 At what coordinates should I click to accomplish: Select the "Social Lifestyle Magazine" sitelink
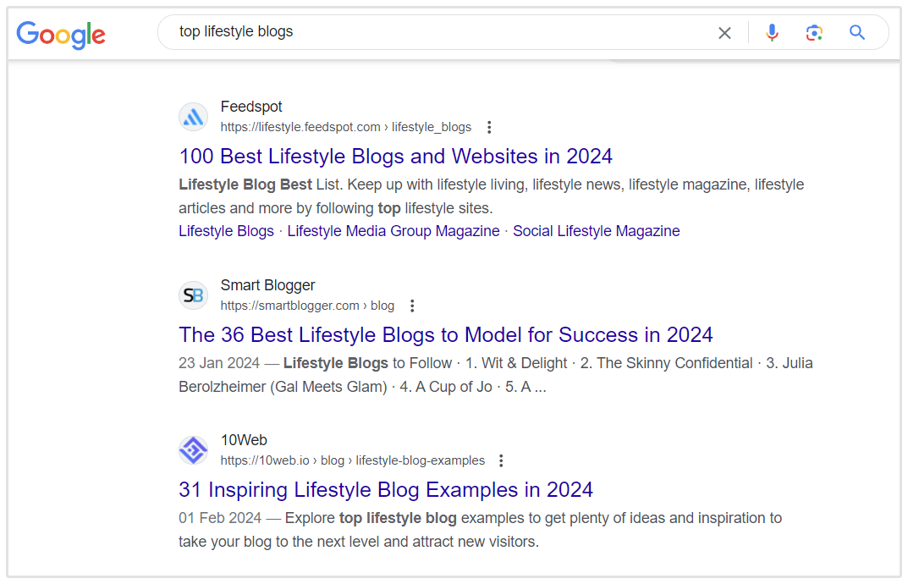pyautogui.click(x=596, y=231)
